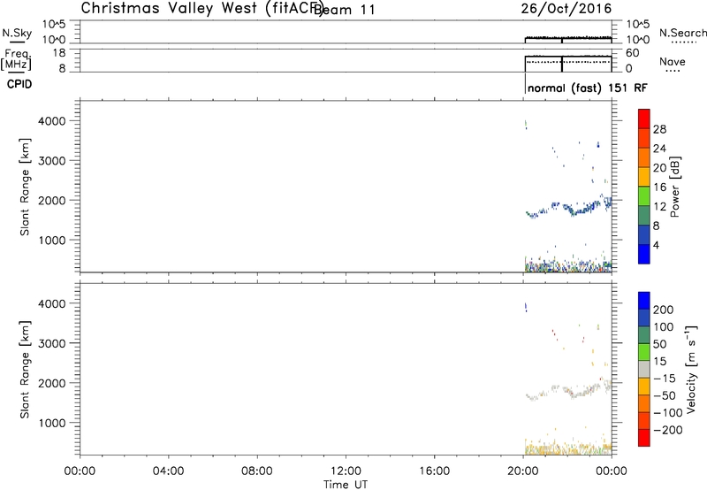This screenshot has width=707, height=490.
Task: Click the 'CPID' row label
Action: pyautogui.click(x=19, y=84)
